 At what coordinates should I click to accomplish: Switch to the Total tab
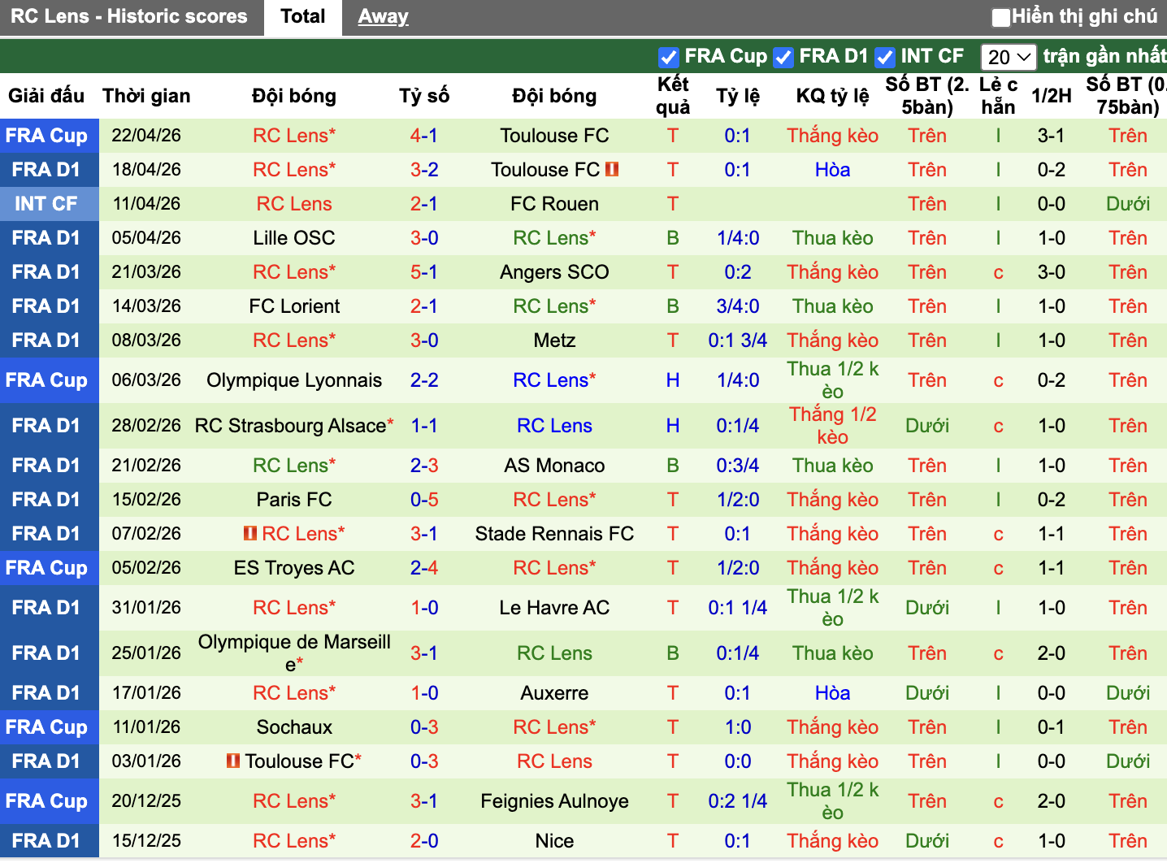302,16
